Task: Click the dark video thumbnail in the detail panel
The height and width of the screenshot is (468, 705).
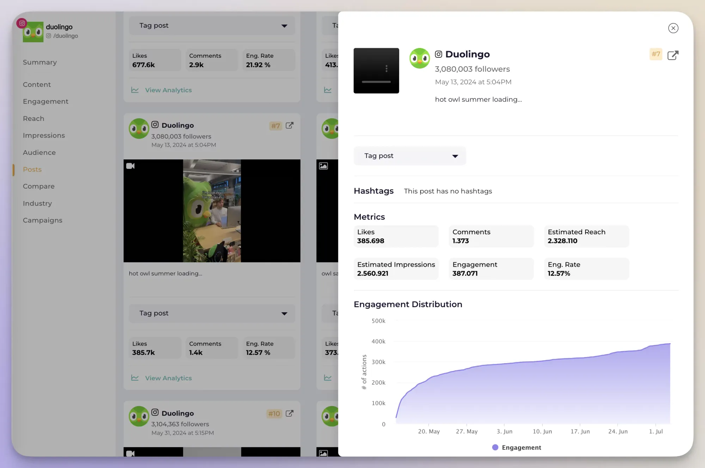Action: [376, 71]
